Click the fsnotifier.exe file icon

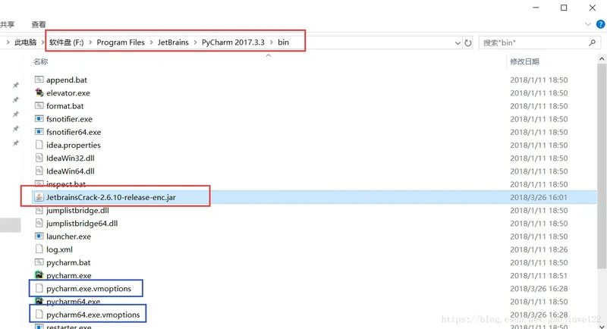point(39,119)
